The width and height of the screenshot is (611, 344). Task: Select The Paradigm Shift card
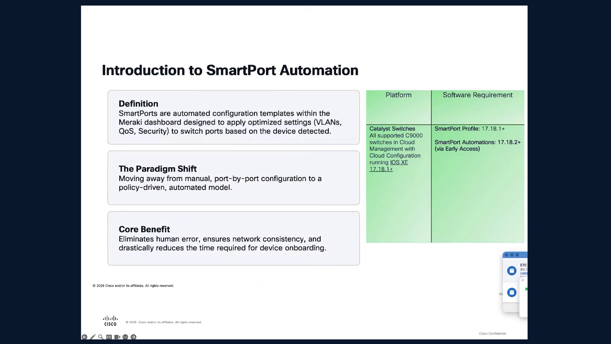pos(234,178)
